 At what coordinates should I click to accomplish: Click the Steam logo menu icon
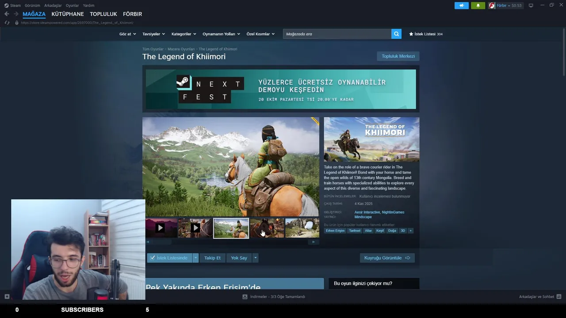click(x=6, y=5)
